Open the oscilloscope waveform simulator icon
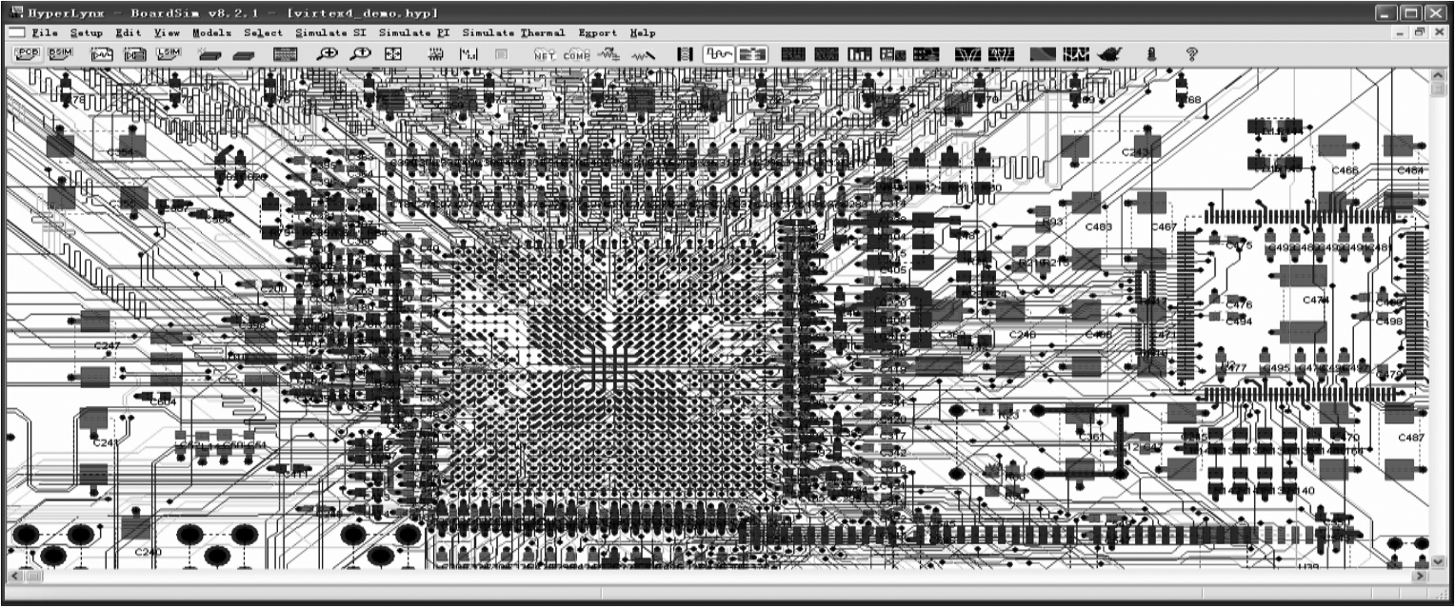The width and height of the screenshot is (1455, 607). pos(719,54)
